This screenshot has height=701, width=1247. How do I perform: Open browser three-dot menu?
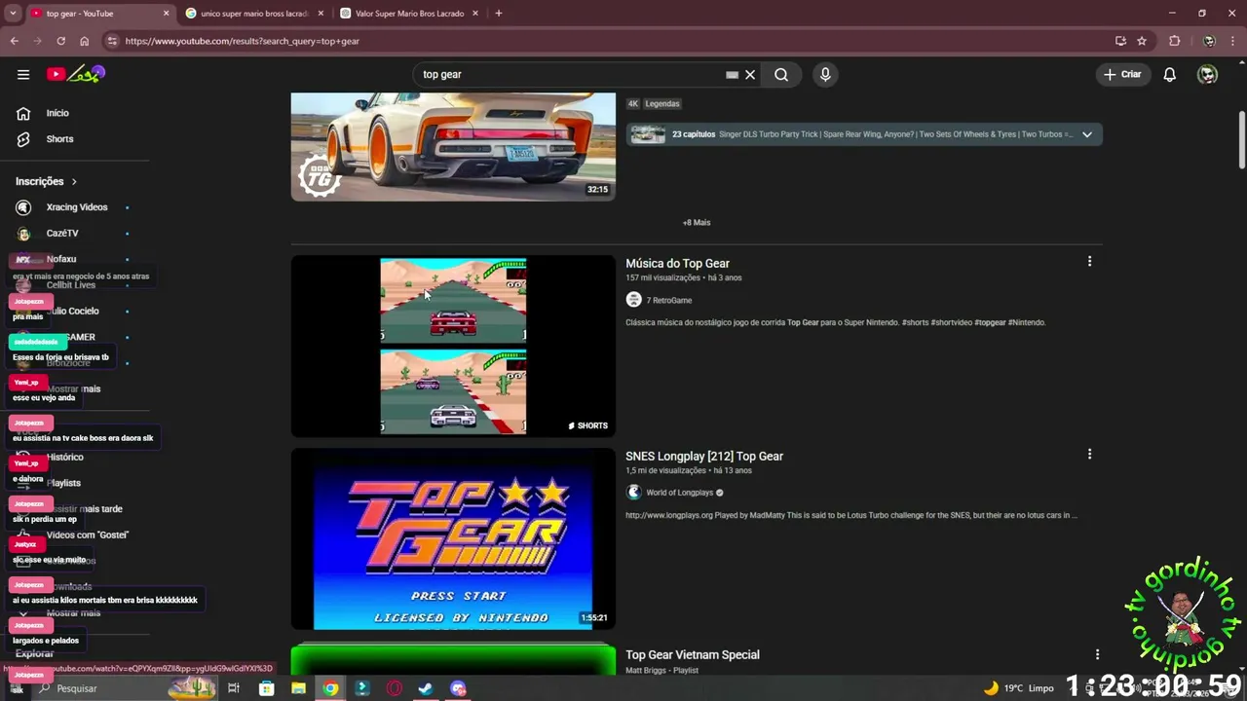pyautogui.click(x=1233, y=41)
